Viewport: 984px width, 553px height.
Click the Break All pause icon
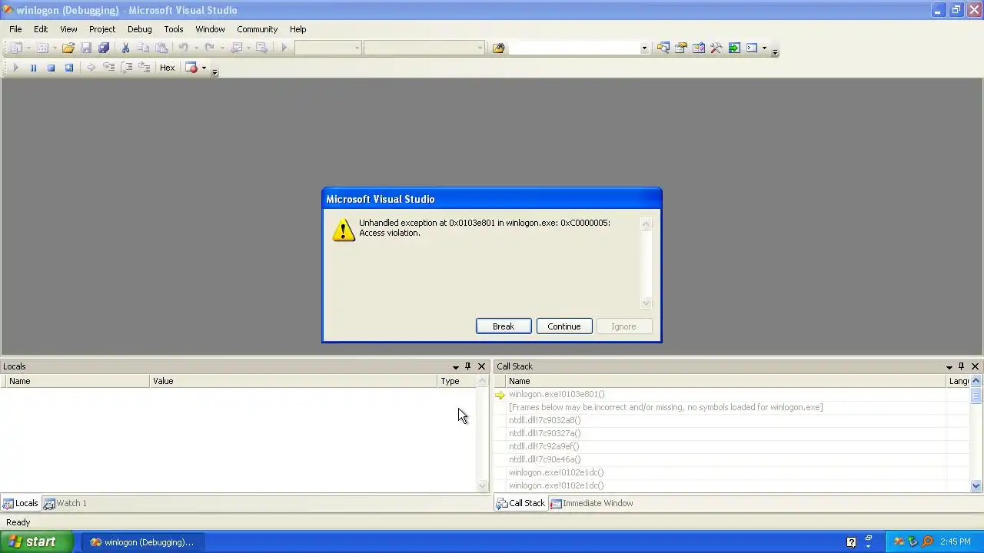tap(33, 68)
